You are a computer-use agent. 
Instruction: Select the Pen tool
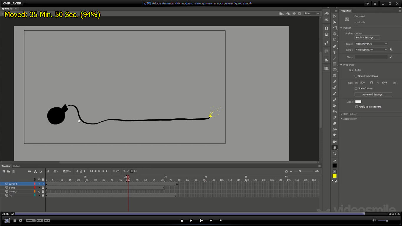pyautogui.click(x=335, y=46)
